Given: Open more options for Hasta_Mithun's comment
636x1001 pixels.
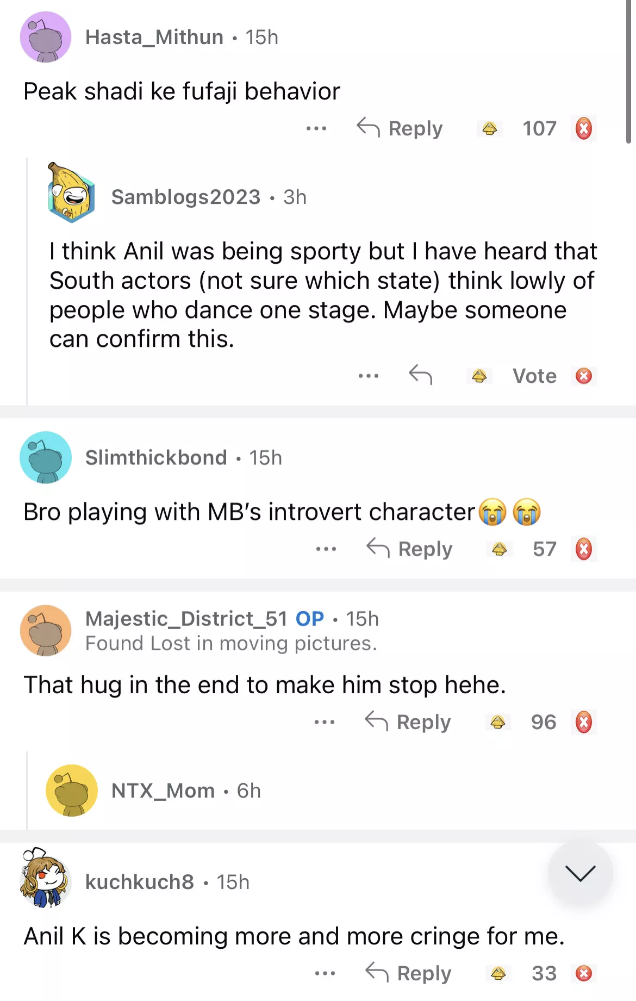Looking at the screenshot, I should [x=316, y=129].
